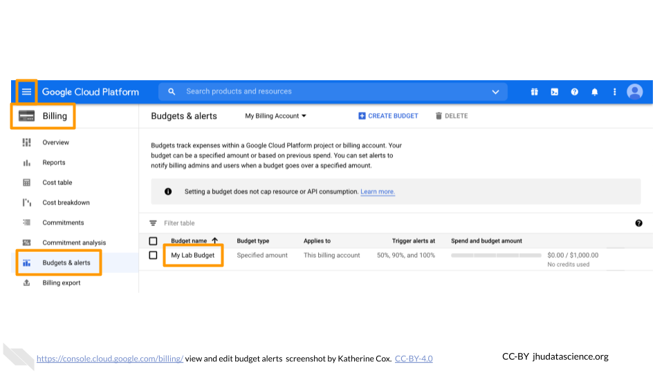The width and height of the screenshot is (664, 373).
Task: Click the 50%, 90%, and 100% cell
Action: click(x=406, y=256)
